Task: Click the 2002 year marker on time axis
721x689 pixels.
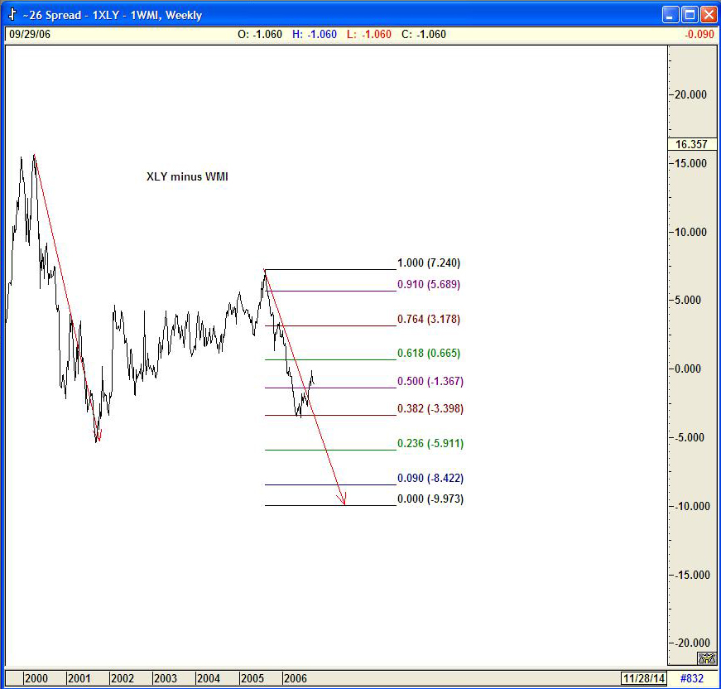Action: [123, 678]
